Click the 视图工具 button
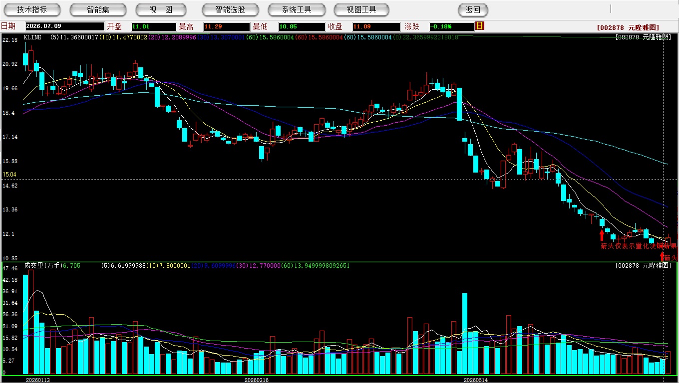This screenshot has width=679, height=383. pos(362,9)
